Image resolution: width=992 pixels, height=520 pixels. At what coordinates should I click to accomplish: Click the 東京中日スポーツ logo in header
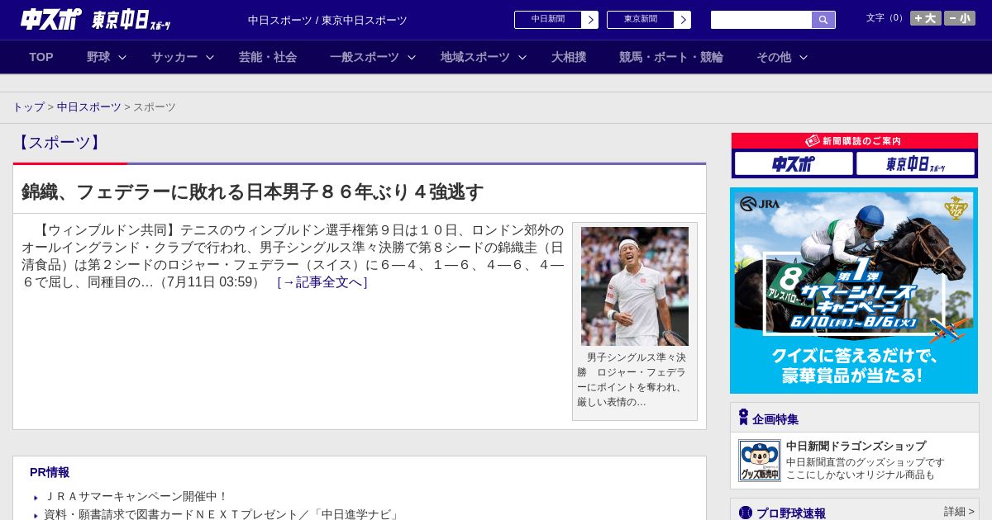click(131, 20)
